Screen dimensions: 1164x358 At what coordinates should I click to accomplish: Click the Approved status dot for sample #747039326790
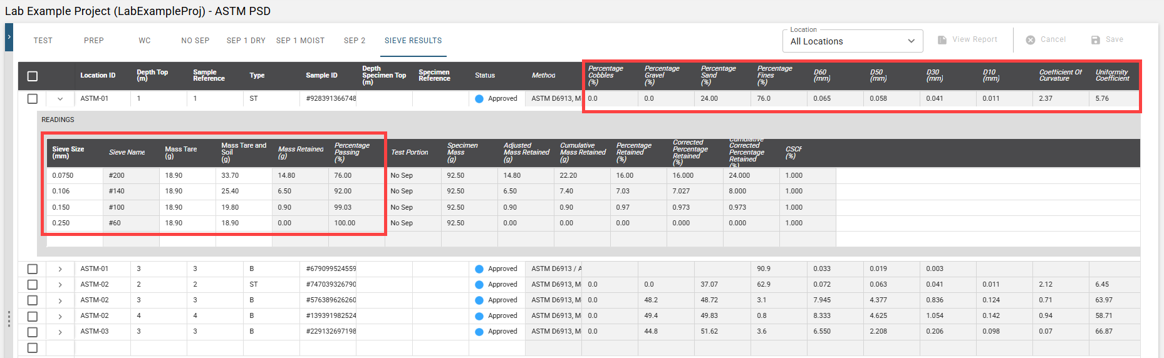point(479,285)
